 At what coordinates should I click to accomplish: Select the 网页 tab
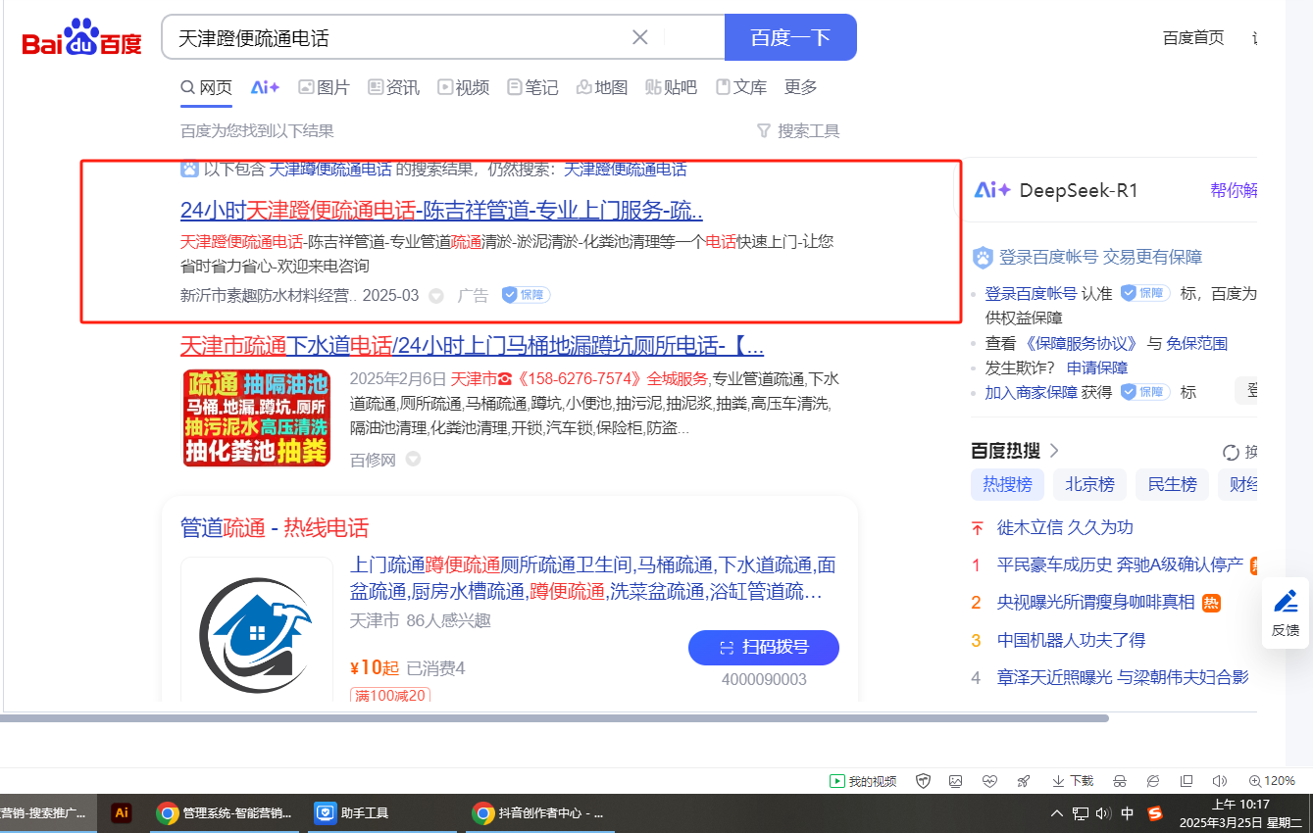coord(206,87)
